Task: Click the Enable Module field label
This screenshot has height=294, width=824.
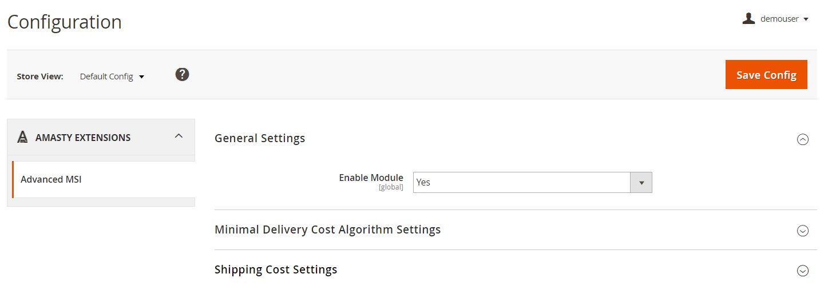Action: (x=371, y=178)
